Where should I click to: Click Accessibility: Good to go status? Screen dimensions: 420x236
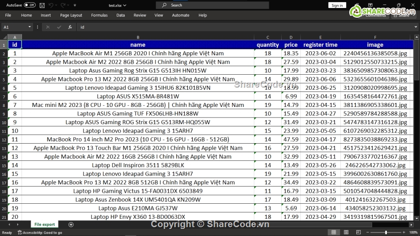coord(40,232)
